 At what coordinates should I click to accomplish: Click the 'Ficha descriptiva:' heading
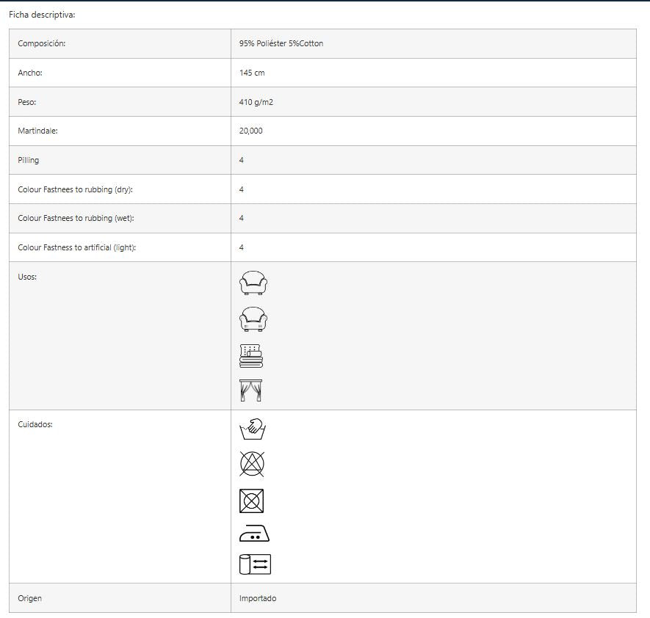43,15
